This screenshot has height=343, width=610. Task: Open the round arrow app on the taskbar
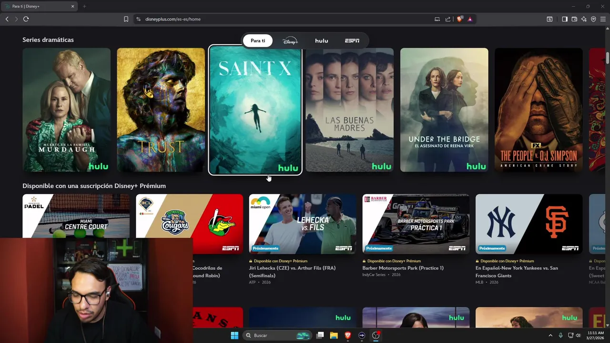[362, 335]
